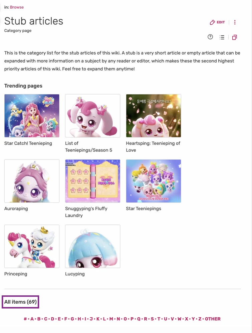Viewport: 252px width, 333px height.
Task: Open Star Catch! Teenieping thumbnail
Action: pyautogui.click(x=32, y=116)
